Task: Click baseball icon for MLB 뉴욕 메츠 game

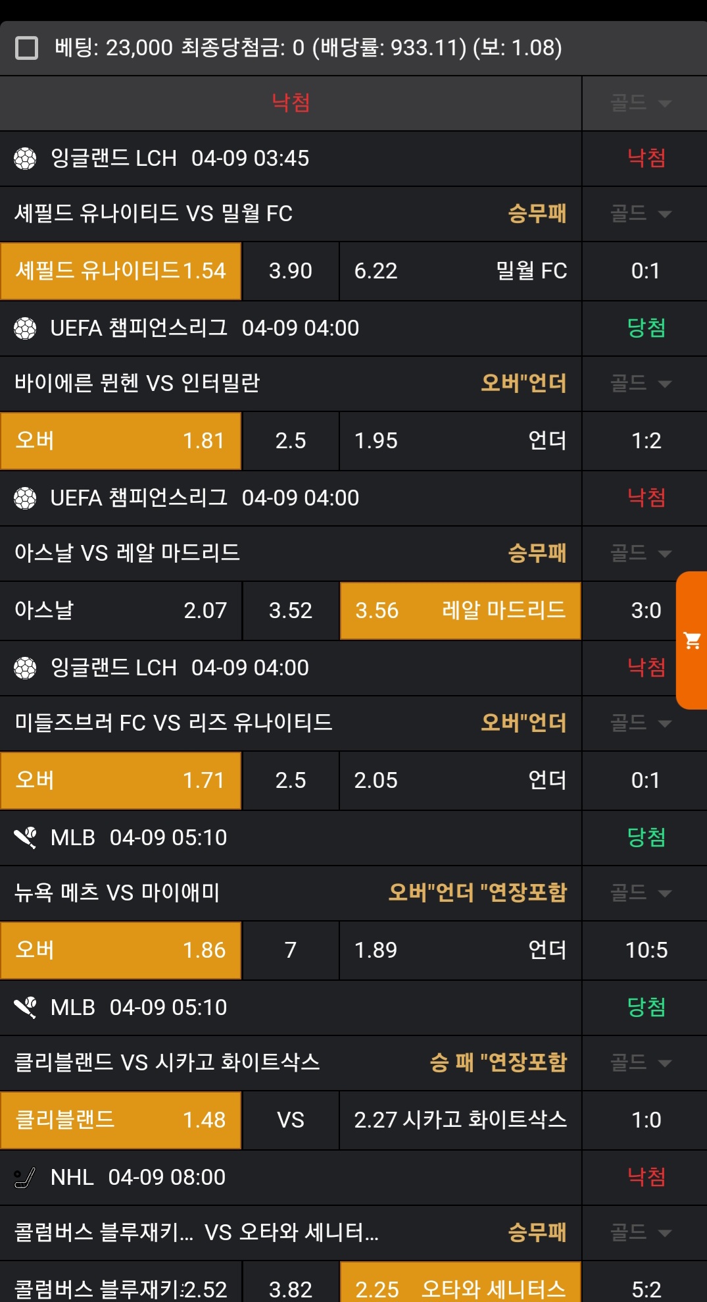Action: (x=25, y=838)
